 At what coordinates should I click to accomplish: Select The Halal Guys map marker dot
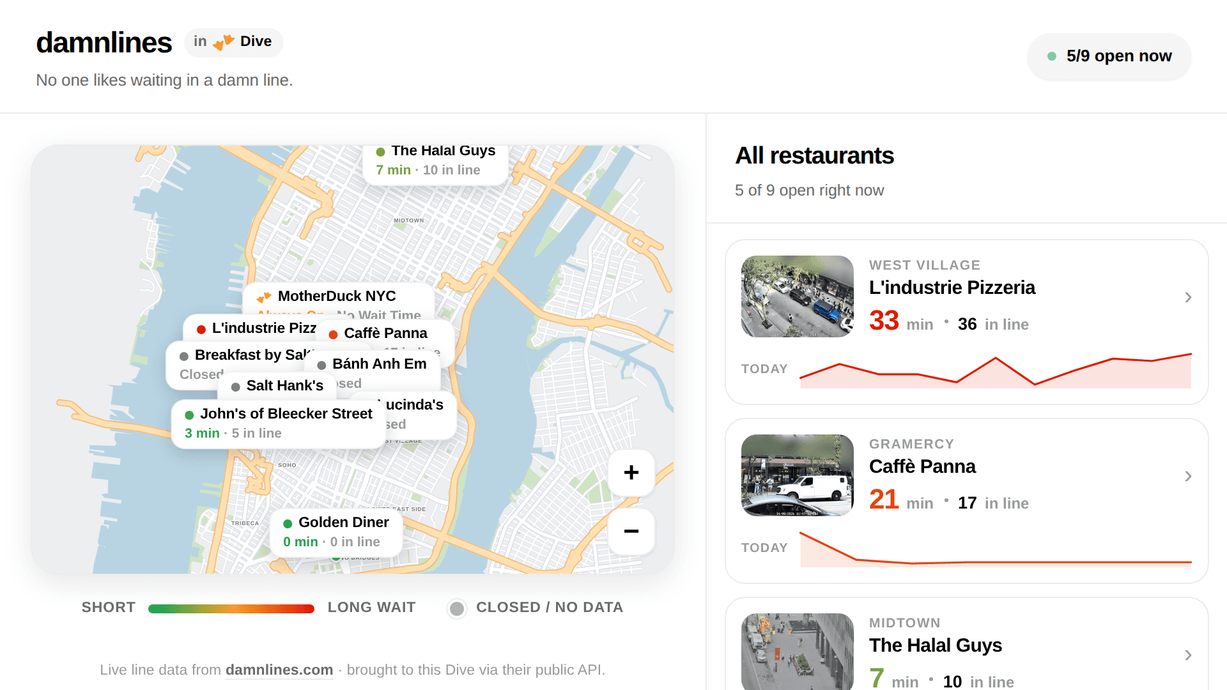point(380,152)
